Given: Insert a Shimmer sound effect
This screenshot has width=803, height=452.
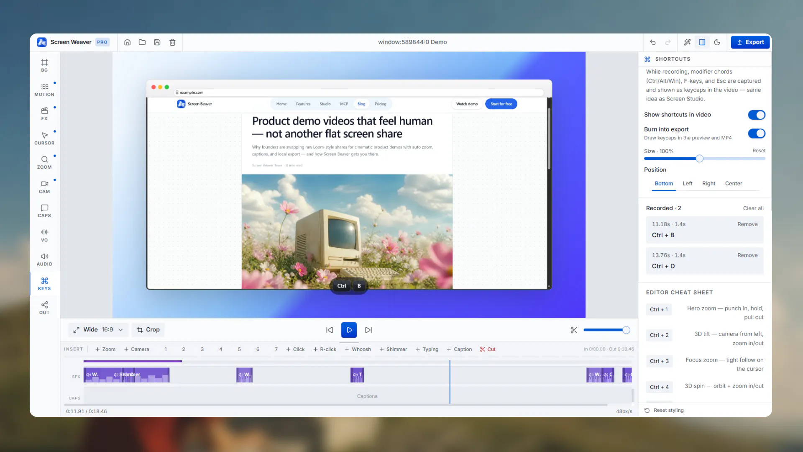Looking at the screenshot, I should click(393, 349).
